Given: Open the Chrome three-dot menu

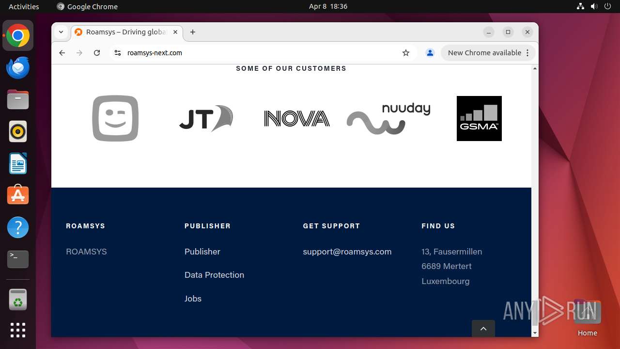Looking at the screenshot, I should pos(527,53).
